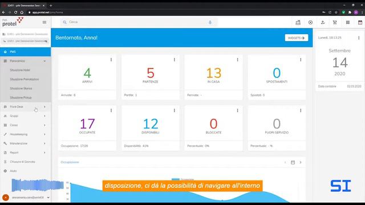Open the browser extensions puzzle icon
This screenshot has height=205, width=365.
[x=350, y=13]
